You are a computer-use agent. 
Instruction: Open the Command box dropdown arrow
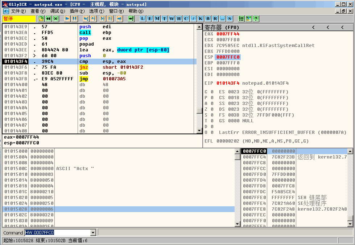coord(93,233)
